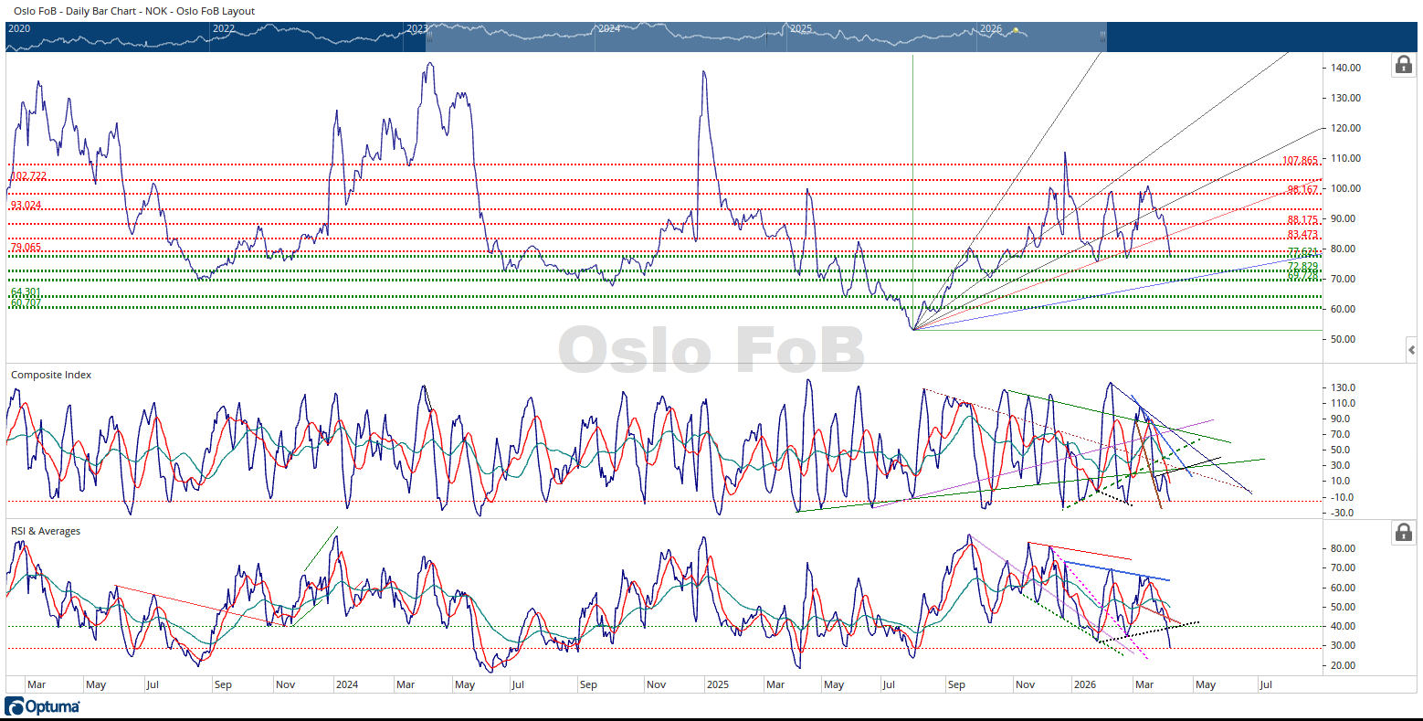Click the 140.00 value on the price scale
Viewport: 1423px width, 721px height.
1346,68
